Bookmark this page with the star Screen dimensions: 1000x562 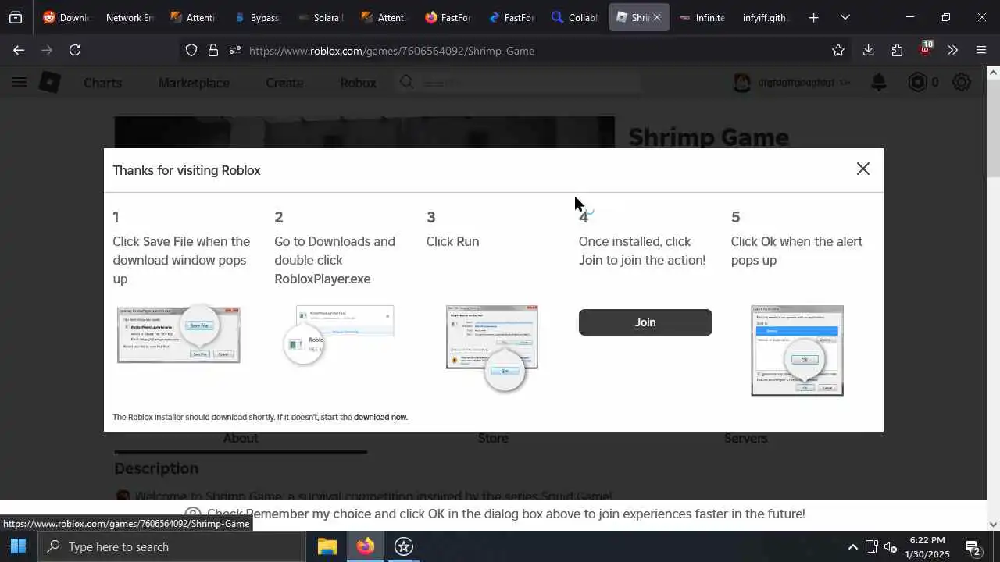(838, 51)
